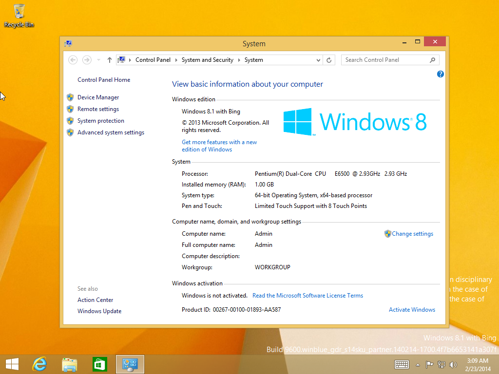499x374 pixels.
Task: Launch Internet Explorer from the taskbar
Action: (x=39, y=364)
